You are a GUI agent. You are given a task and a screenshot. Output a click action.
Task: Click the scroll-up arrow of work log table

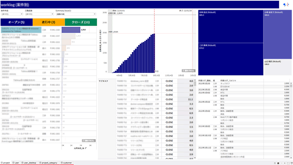[291, 83]
